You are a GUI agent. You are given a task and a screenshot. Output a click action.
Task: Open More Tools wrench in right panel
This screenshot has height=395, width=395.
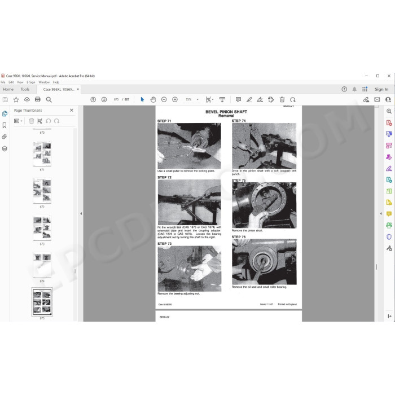[389, 248]
